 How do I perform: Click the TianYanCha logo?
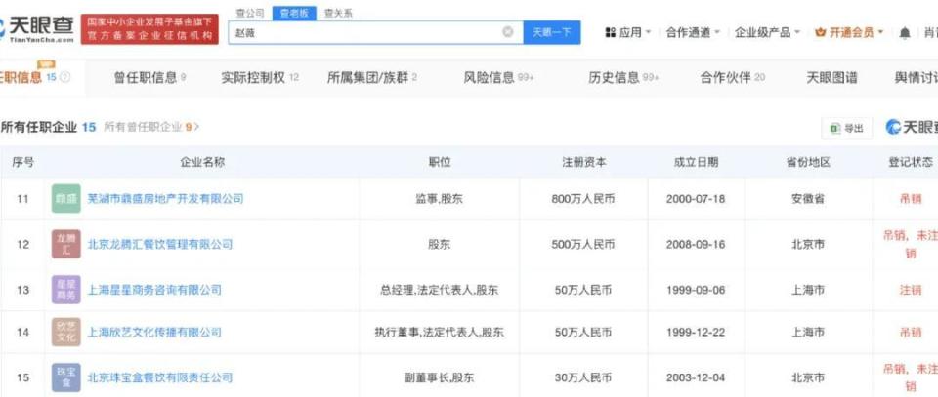(37, 28)
